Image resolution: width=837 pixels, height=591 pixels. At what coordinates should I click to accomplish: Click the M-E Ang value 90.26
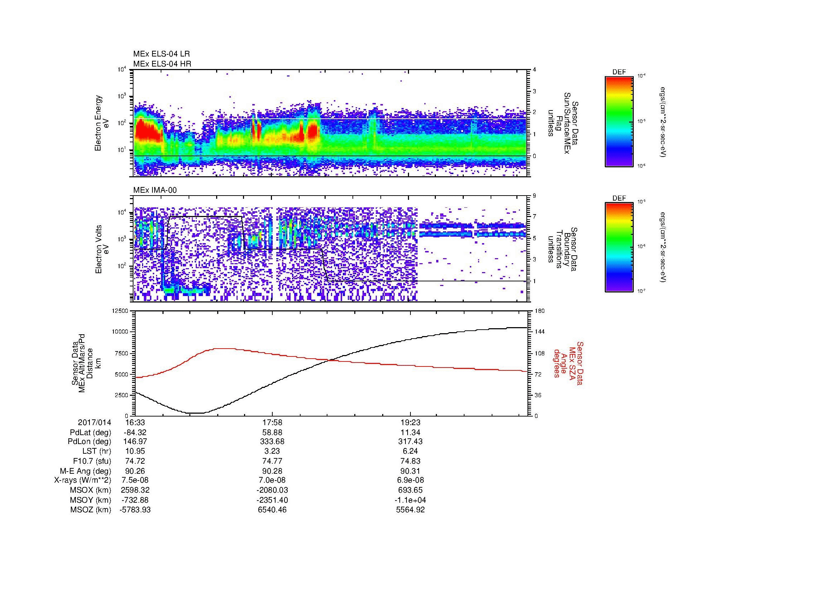[135, 471]
